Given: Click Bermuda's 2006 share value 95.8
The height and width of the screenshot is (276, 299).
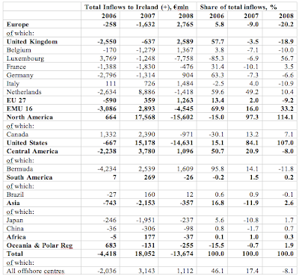Looking at the screenshot, I should pos(218,169).
